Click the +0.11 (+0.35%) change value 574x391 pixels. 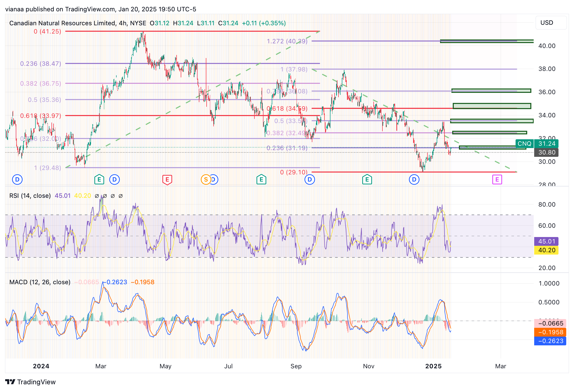(x=264, y=23)
